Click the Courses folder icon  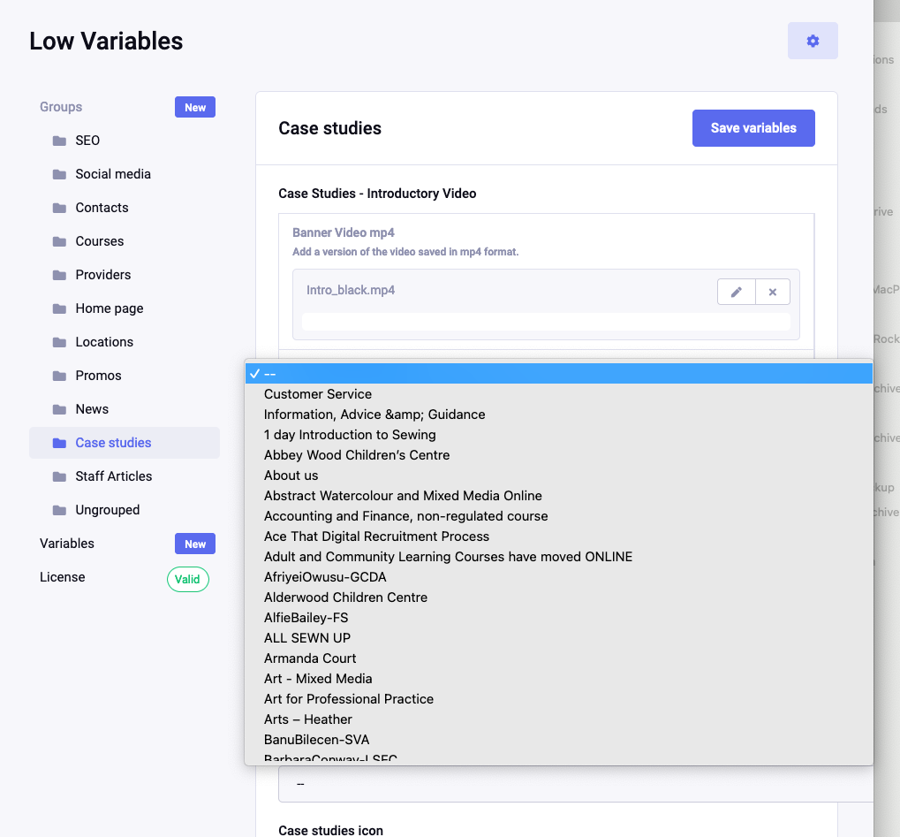coord(59,241)
